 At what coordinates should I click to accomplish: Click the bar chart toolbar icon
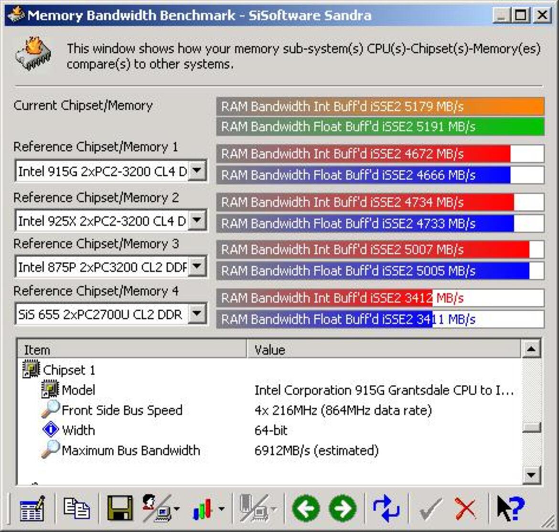tap(203, 509)
